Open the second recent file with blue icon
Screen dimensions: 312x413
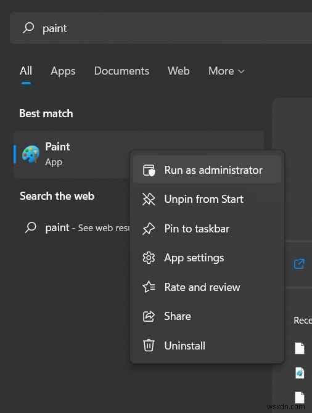(x=300, y=373)
